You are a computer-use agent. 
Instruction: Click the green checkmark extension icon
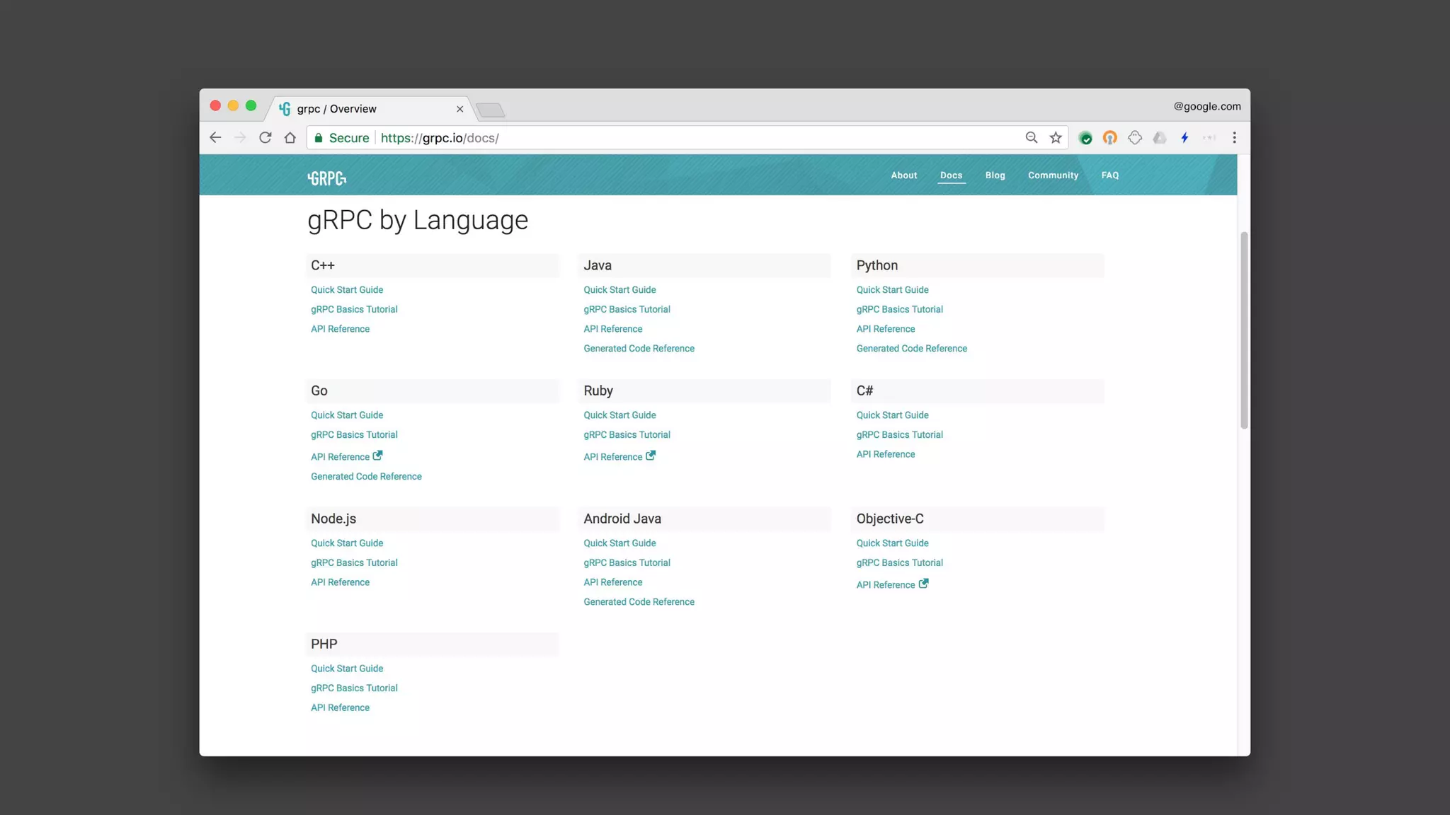(1085, 138)
